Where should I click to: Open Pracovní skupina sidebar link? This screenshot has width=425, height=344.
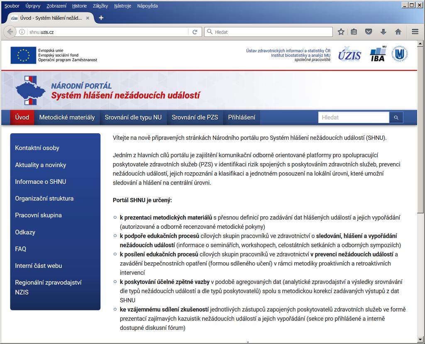tap(39, 215)
